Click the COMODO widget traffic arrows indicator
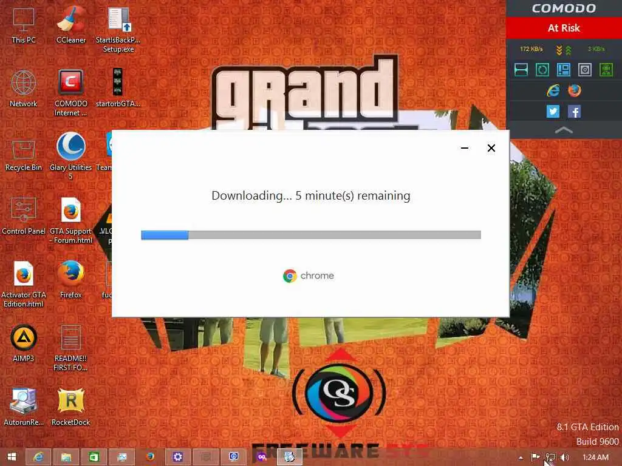622x466 pixels. (x=564, y=50)
